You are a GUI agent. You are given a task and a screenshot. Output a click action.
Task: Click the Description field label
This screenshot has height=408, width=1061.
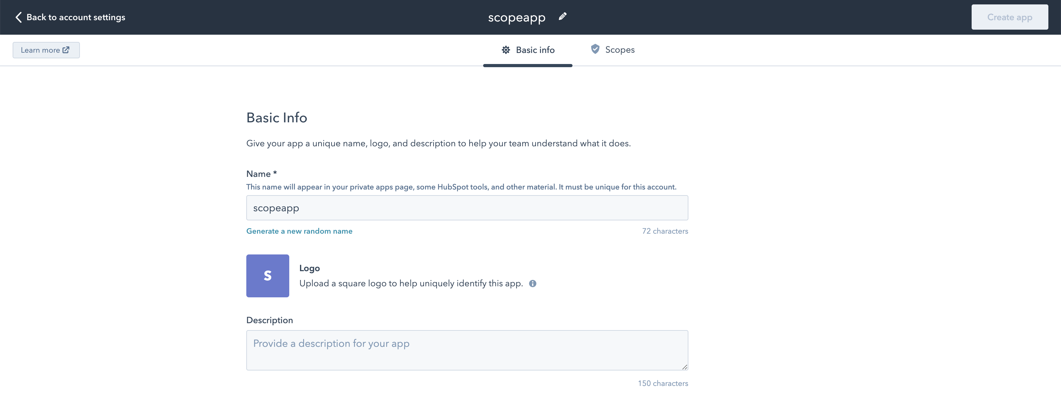pos(270,320)
